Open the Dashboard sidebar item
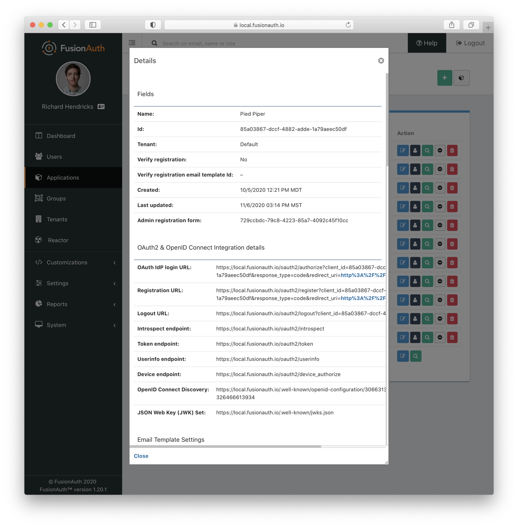Image resolution: width=518 pixels, height=527 pixels. coord(73,136)
